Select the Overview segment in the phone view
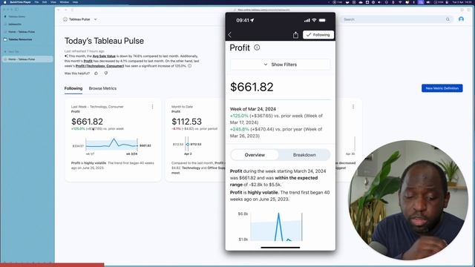This screenshot has width=475, height=267. coord(255,155)
